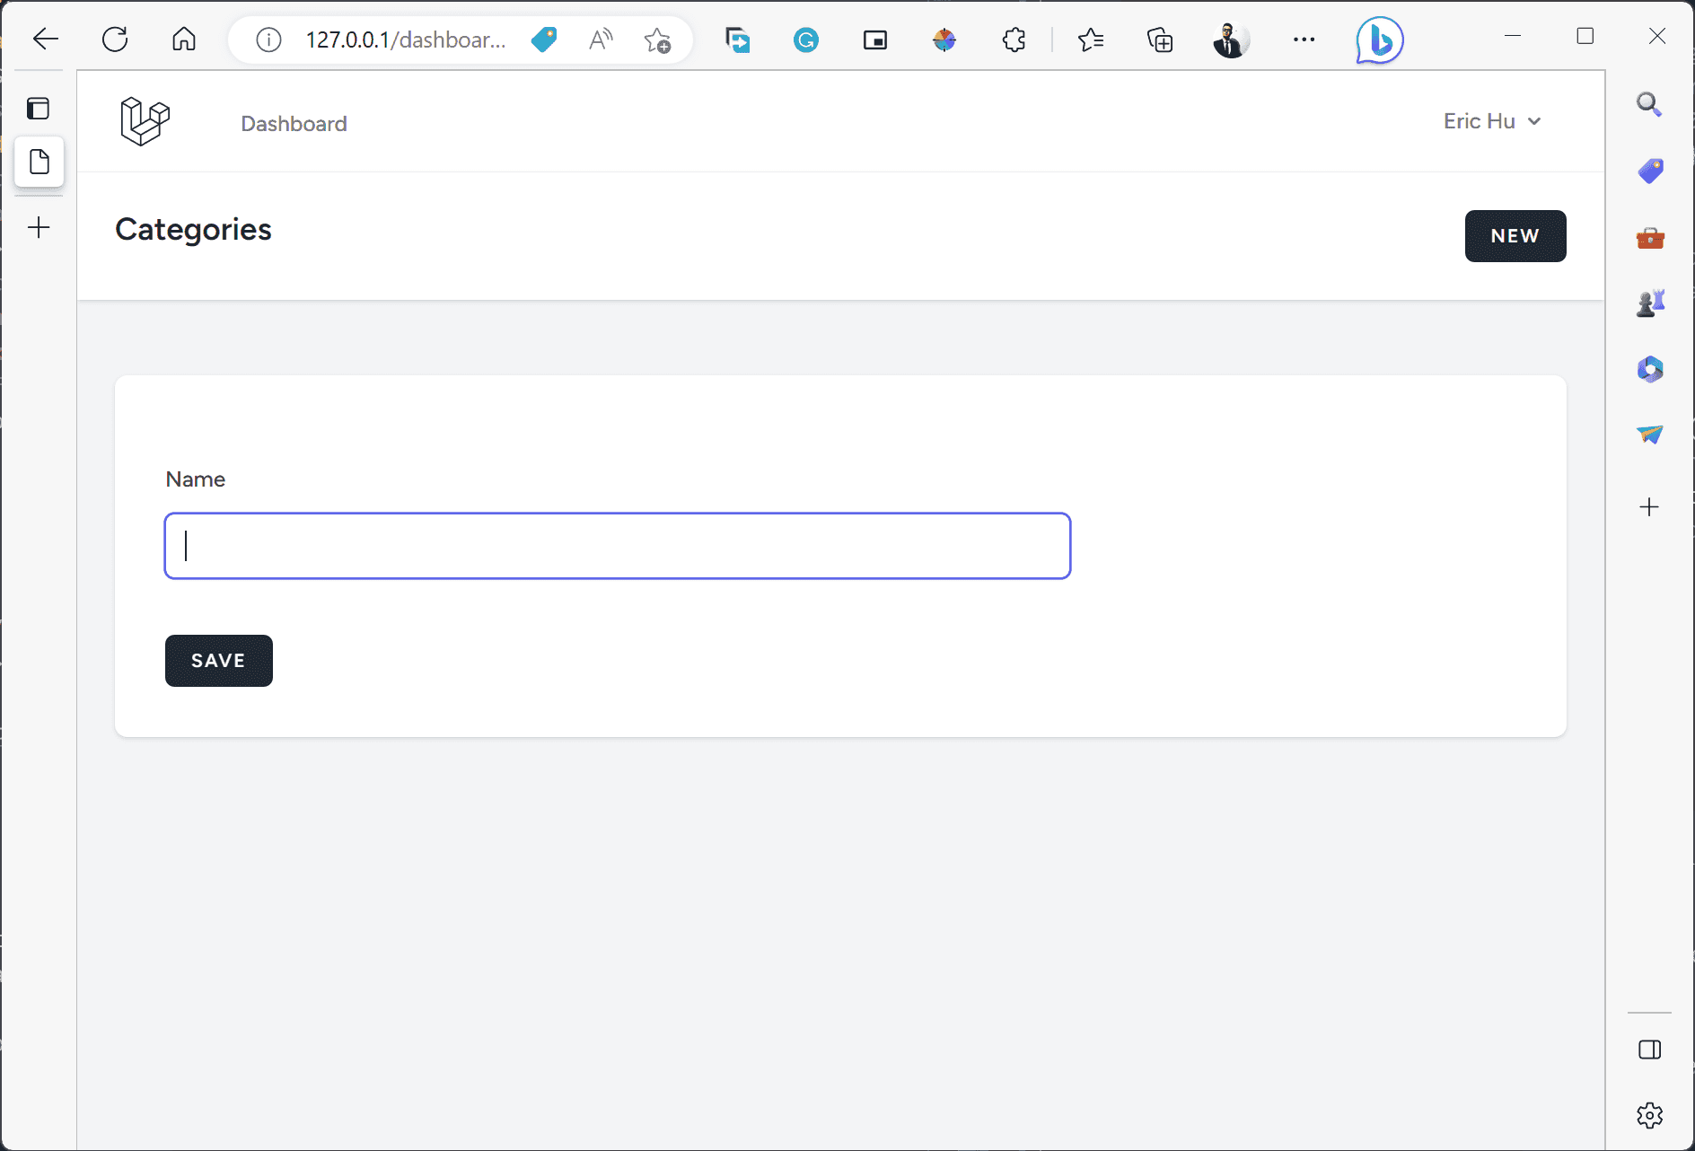The height and width of the screenshot is (1151, 1695).
Task: Open sidebar Search magnifier icon
Action: (1649, 104)
